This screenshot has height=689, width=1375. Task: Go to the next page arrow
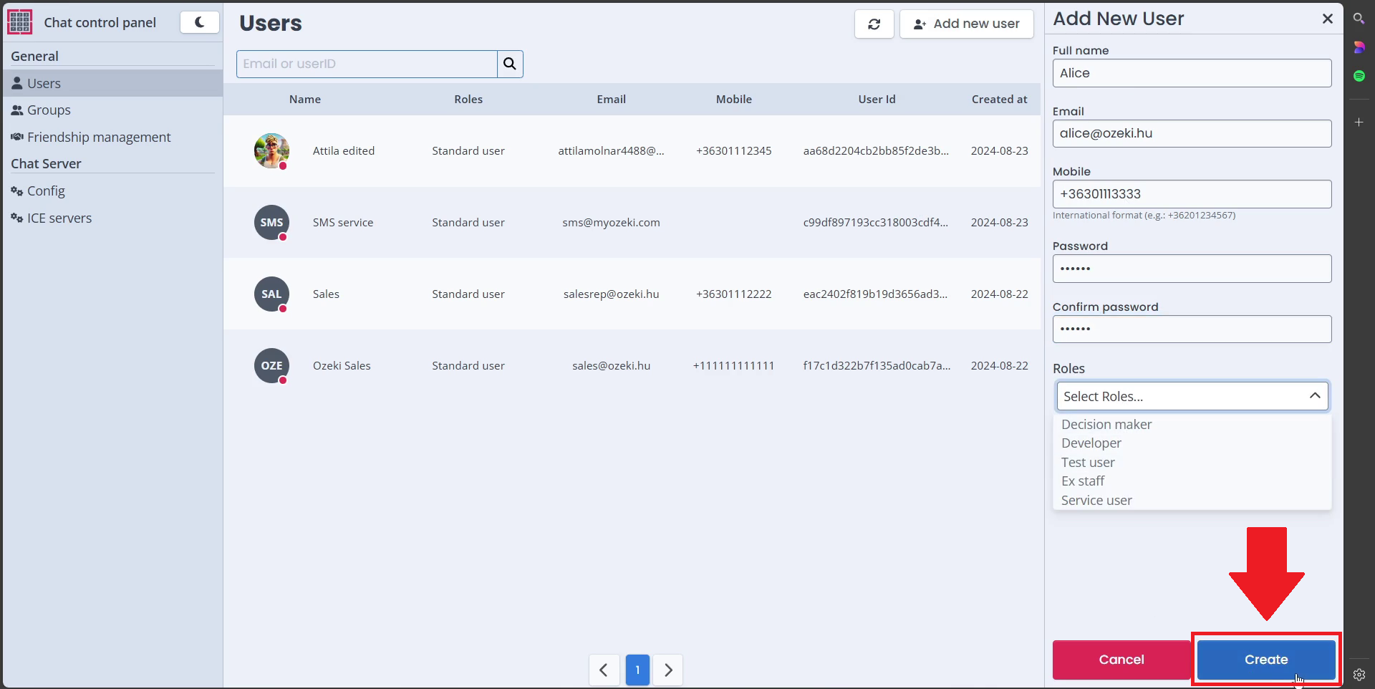click(x=668, y=670)
